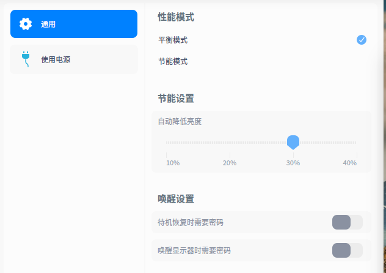Click the blue checkmark next to 平衡模式
The image size is (386, 273).
[x=362, y=40]
